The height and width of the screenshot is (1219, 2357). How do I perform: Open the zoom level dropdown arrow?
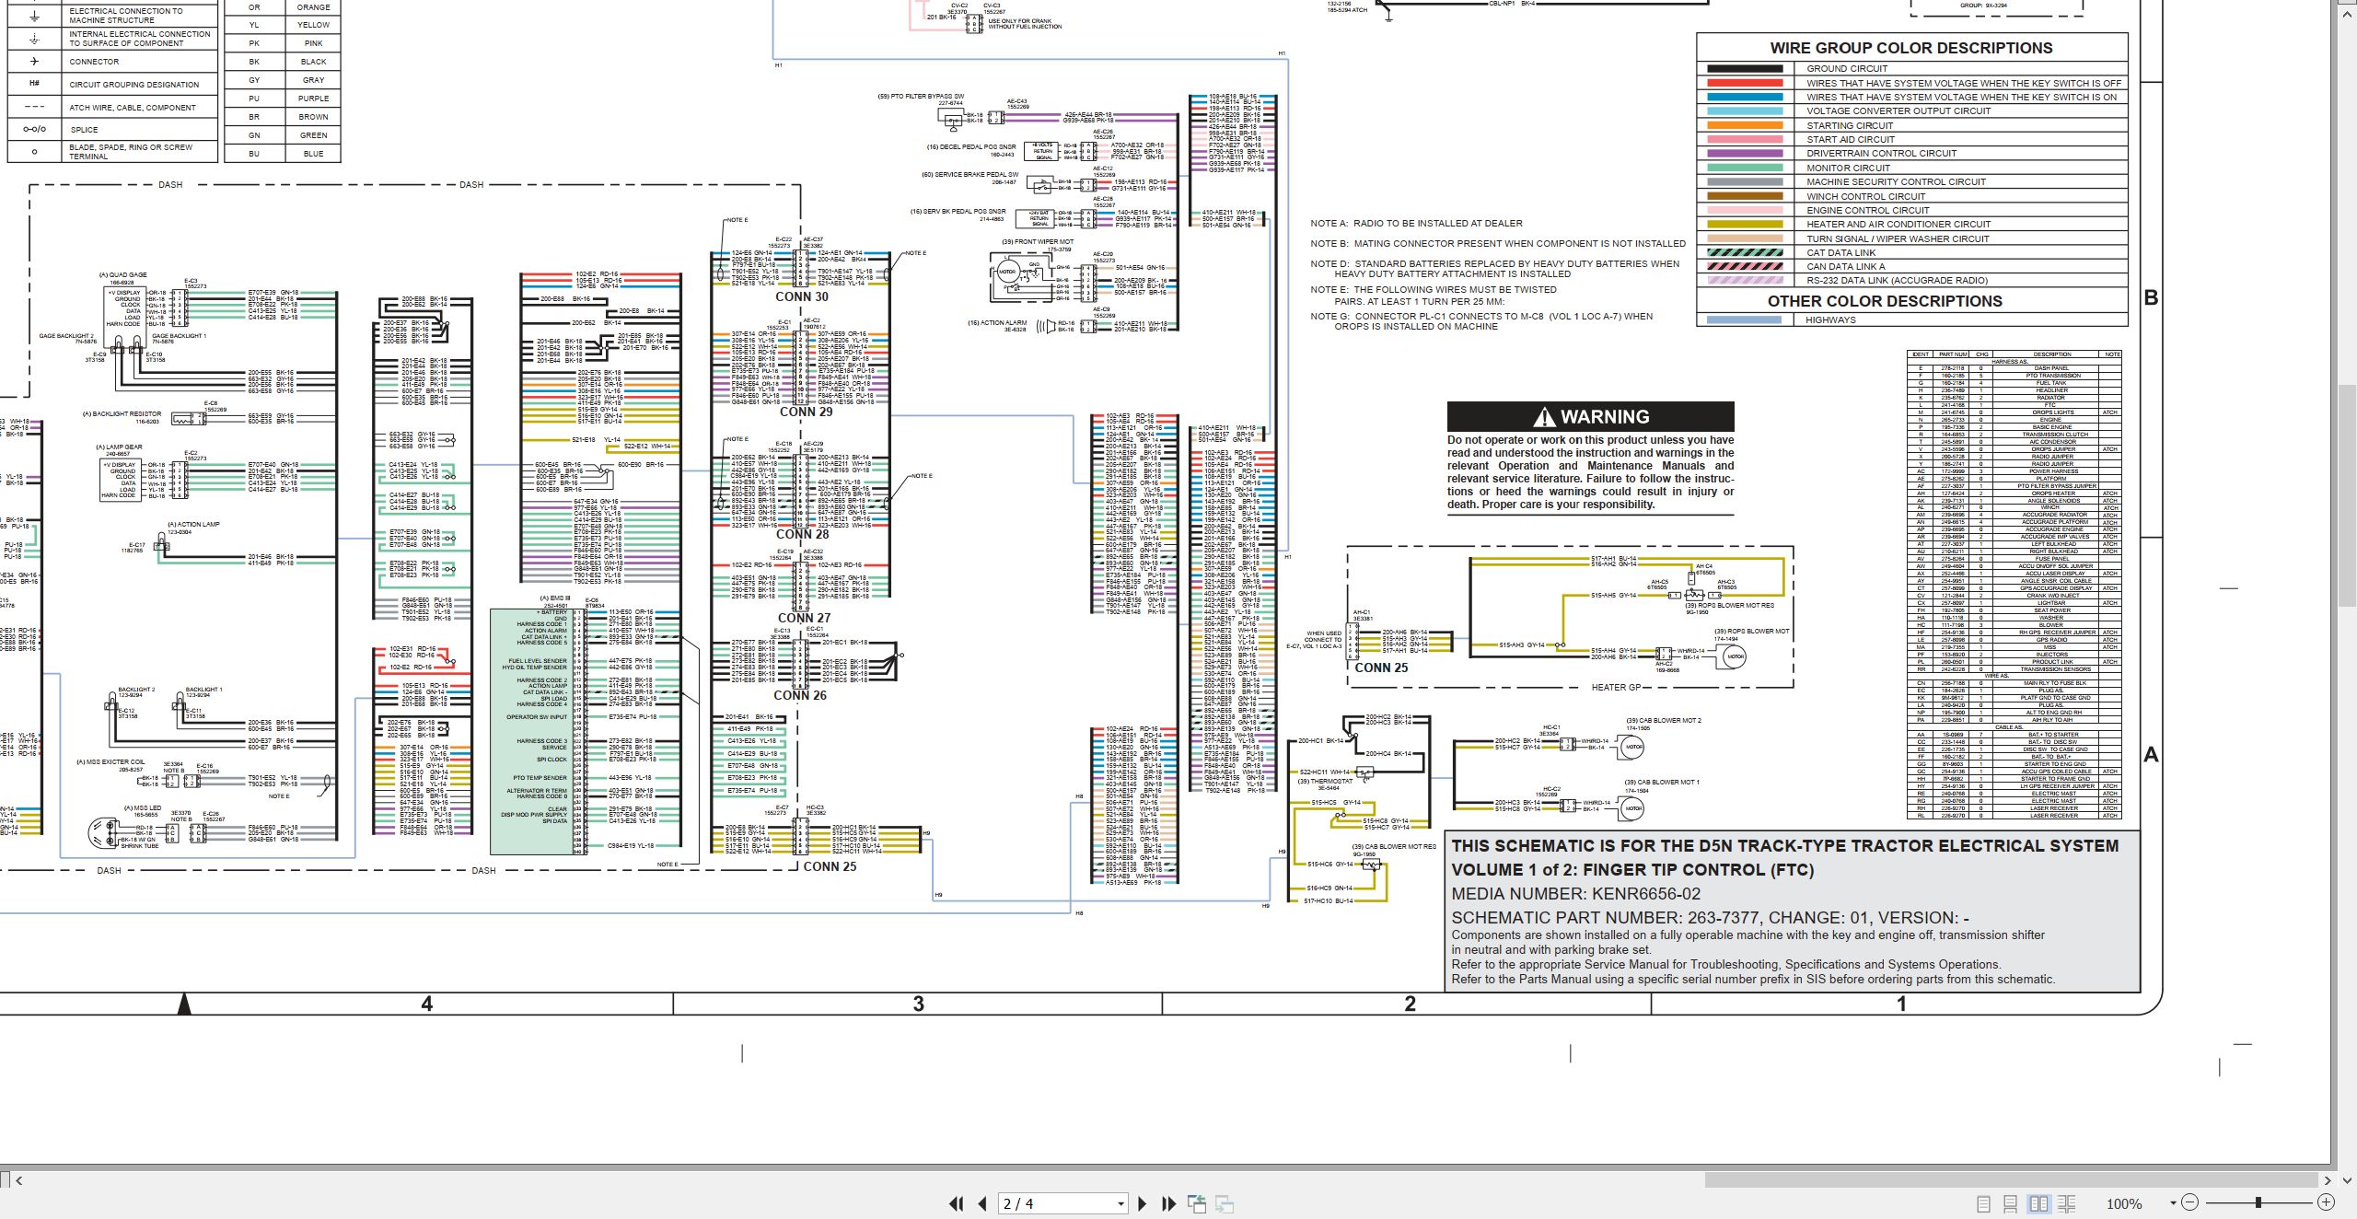[2173, 1203]
